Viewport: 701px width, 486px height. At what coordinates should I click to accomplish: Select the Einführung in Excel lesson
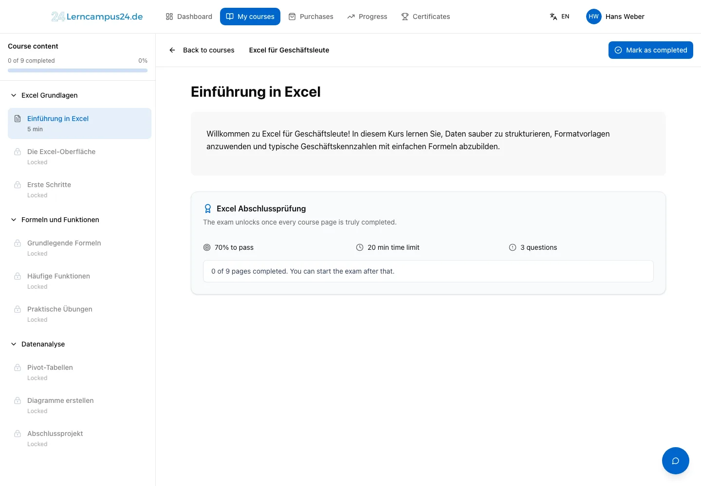[79, 123]
